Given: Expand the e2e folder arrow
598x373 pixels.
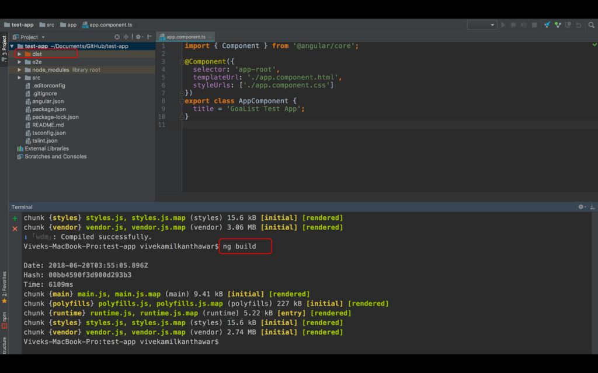Looking at the screenshot, I should [x=19, y=62].
